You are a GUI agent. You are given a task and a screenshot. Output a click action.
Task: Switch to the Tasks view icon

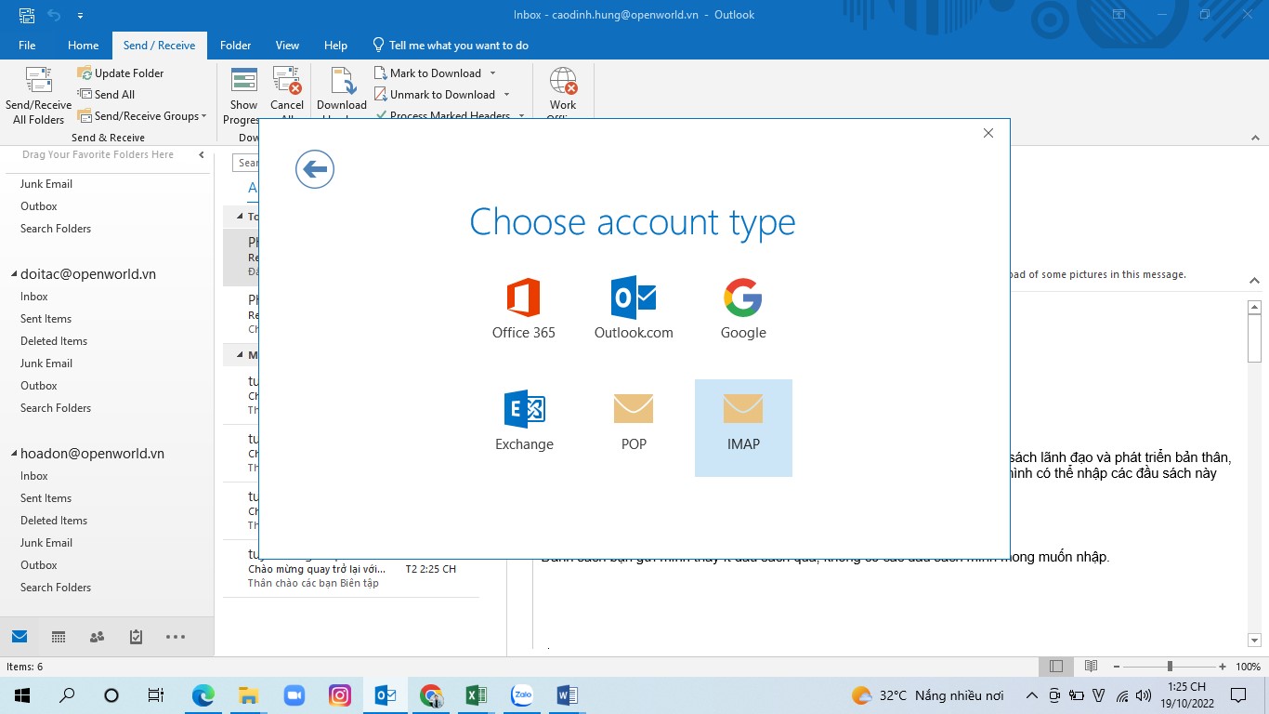tap(136, 637)
